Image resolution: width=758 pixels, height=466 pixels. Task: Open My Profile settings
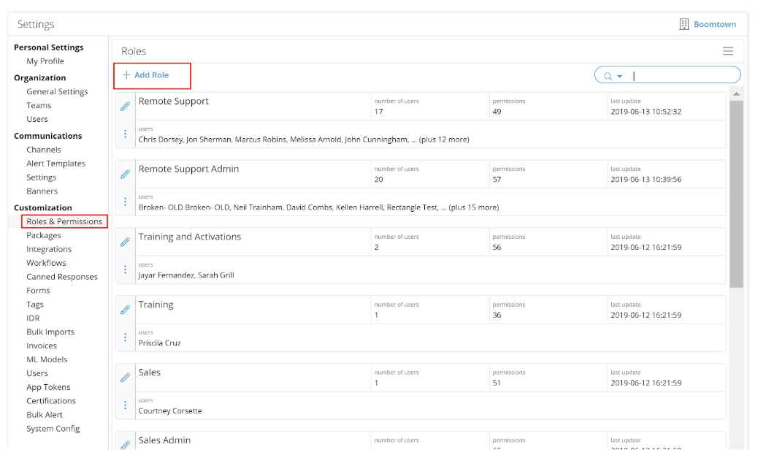(45, 61)
